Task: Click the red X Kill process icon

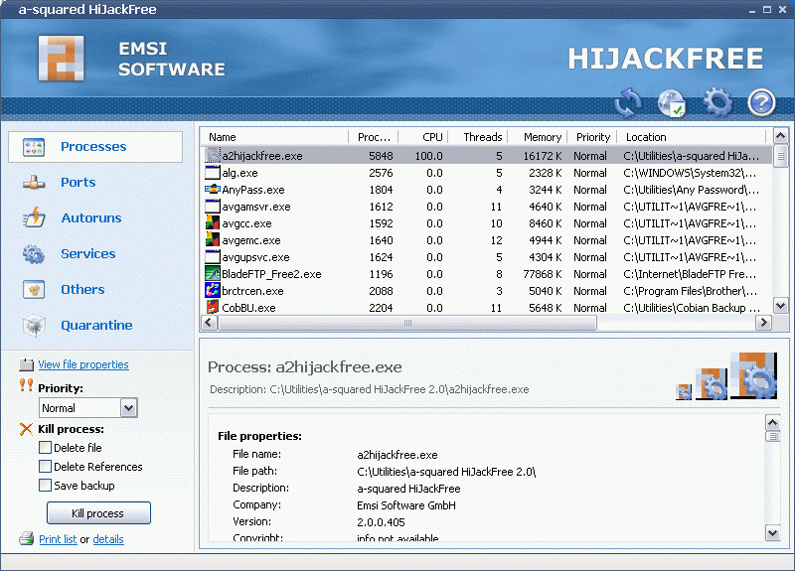Action: tap(26, 429)
